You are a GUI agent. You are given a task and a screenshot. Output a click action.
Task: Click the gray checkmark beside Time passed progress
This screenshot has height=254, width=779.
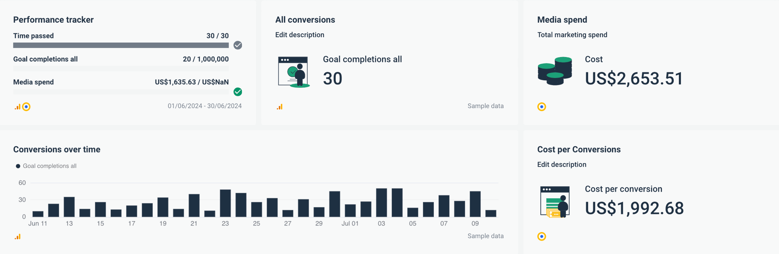pyautogui.click(x=238, y=45)
